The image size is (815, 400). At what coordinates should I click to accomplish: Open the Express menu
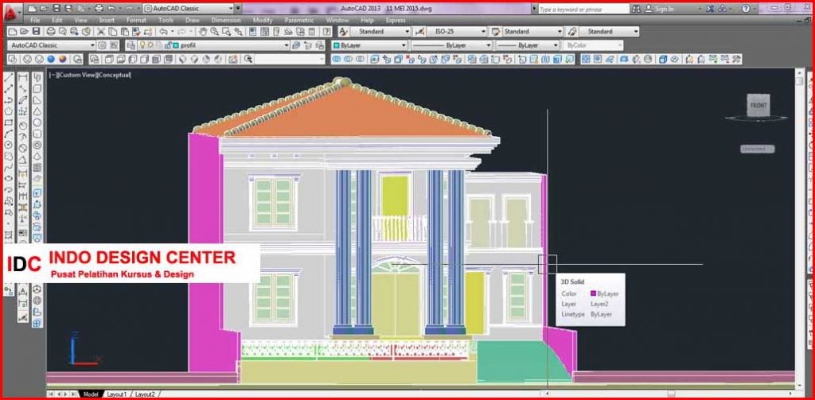(396, 20)
